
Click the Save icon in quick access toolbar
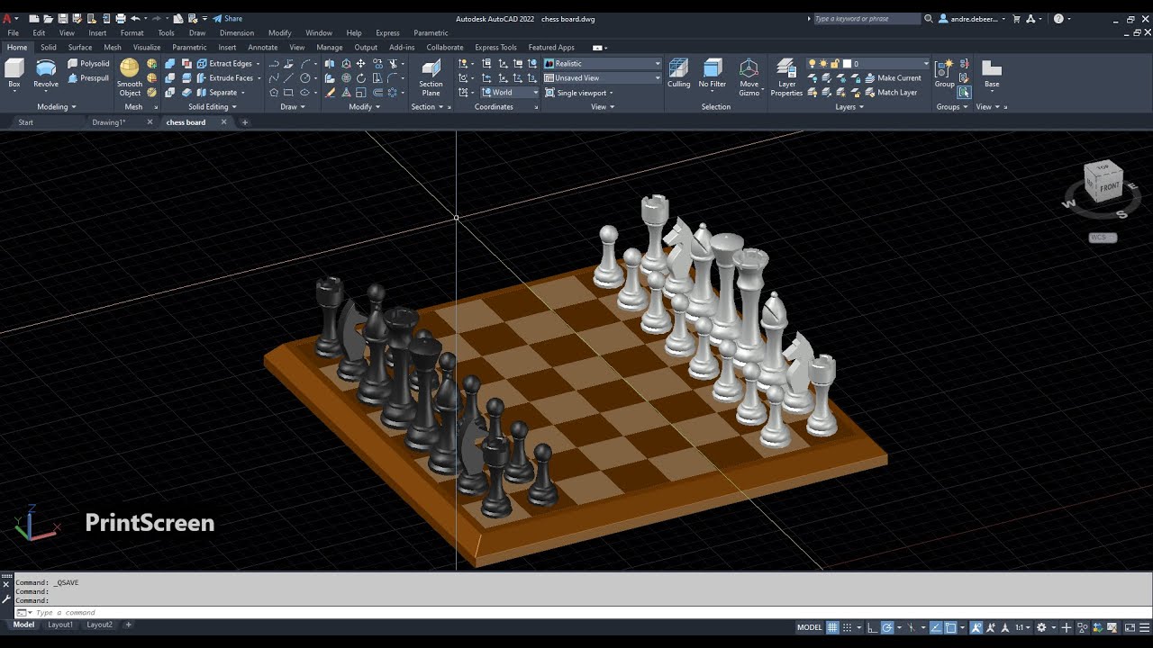pos(63,18)
